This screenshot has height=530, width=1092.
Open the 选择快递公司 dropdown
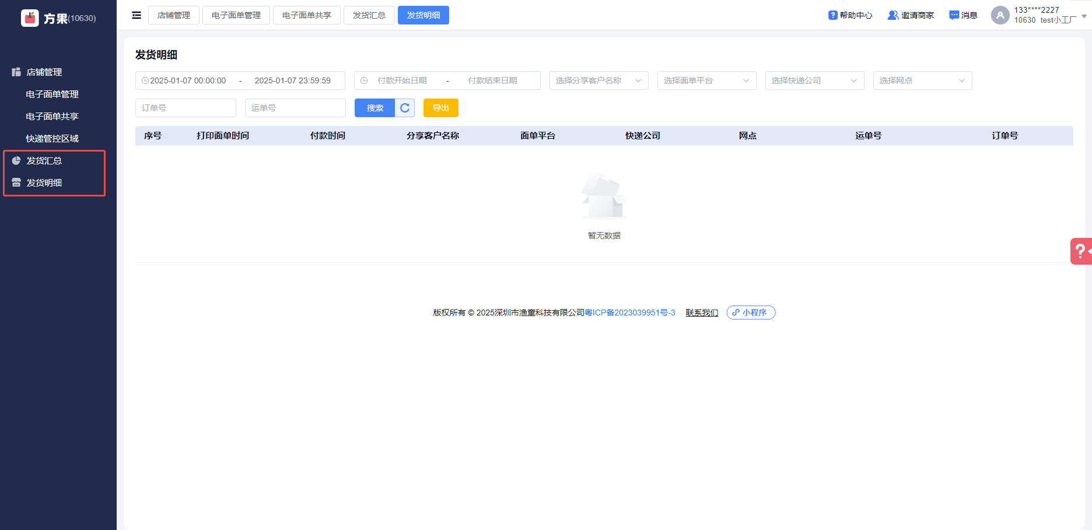click(x=814, y=80)
